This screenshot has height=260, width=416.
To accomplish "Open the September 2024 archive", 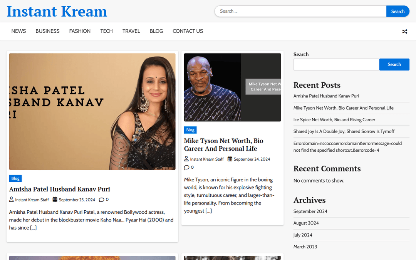I will click(x=310, y=211).
